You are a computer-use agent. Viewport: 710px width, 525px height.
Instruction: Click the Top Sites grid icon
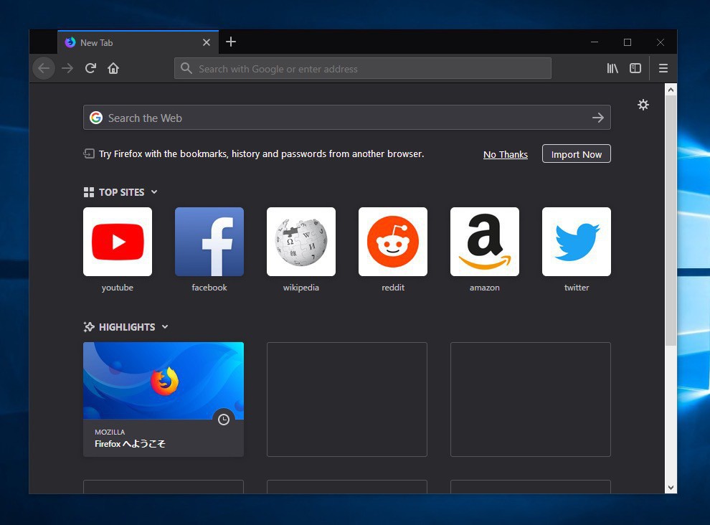(89, 192)
